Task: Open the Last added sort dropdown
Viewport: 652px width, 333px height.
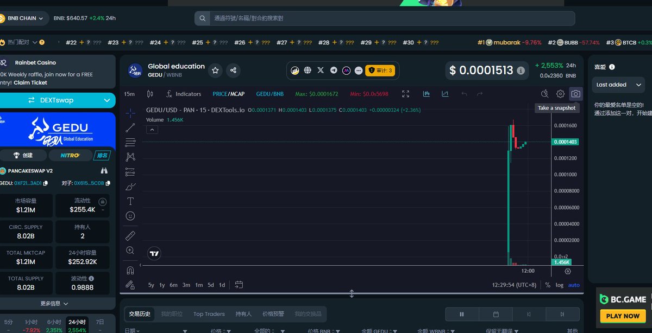Action: click(619, 85)
